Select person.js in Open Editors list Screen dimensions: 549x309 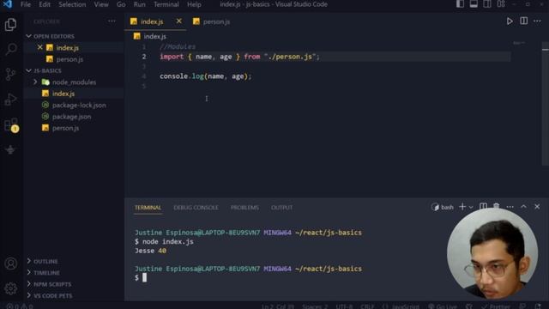pos(69,59)
